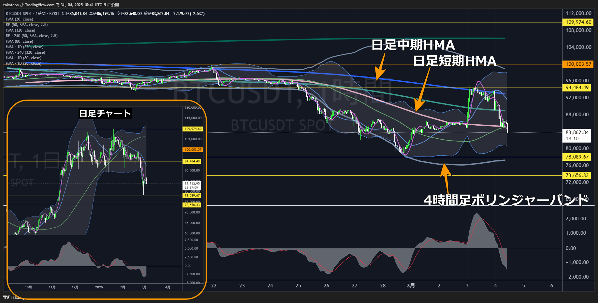The height and width of the screenshot is (303, 598).
Task: Select the BB · 240 indicator legend row
Action: (x=32, y=36)
